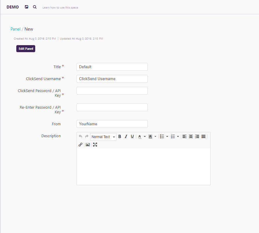This screenshot has height=233, width=259.
Task: Open the Normal Text style dropdown
Action: coord(103,137)
